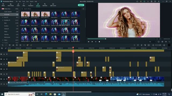
Task: Lock the music audio track
Action: pos(4,84)
